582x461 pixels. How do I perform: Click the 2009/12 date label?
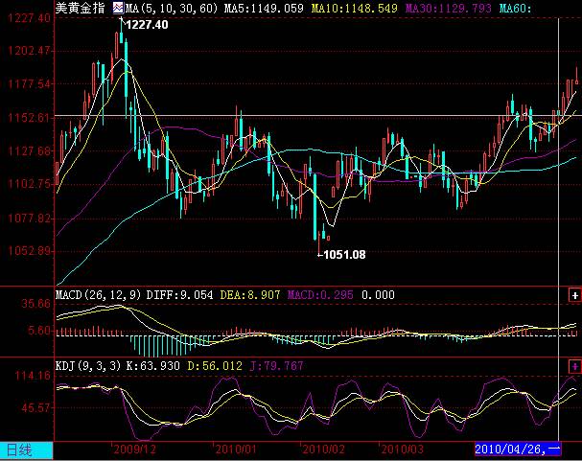tap(135, 449)
